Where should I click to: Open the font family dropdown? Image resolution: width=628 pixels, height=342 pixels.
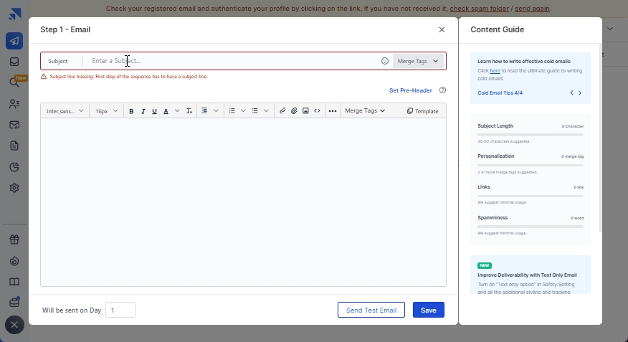pyautogui.click(x=65, y=111)
